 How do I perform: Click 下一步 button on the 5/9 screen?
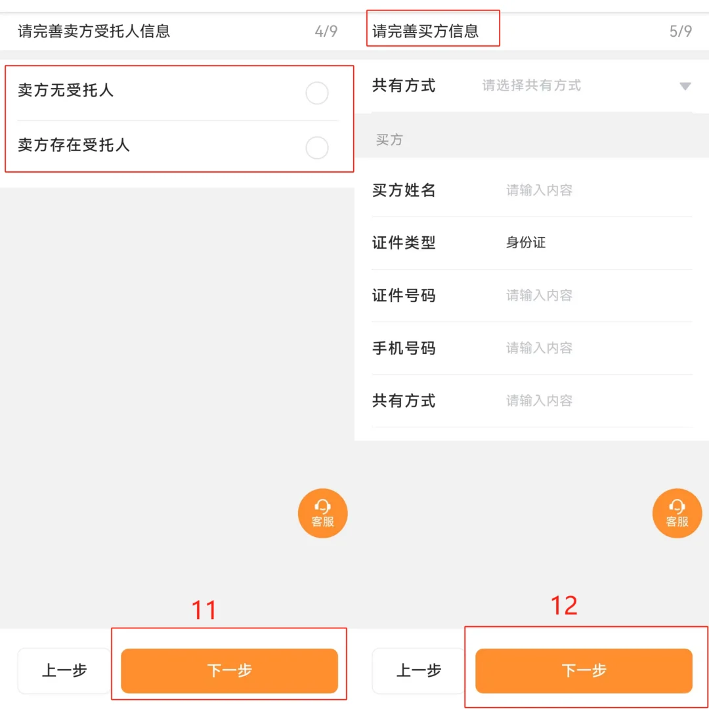point(584,670)
